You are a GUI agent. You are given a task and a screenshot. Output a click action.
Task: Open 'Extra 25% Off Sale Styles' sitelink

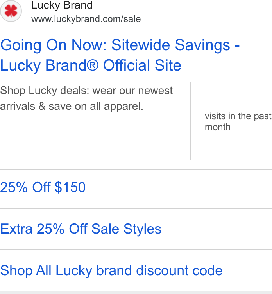tap(81, 229)
